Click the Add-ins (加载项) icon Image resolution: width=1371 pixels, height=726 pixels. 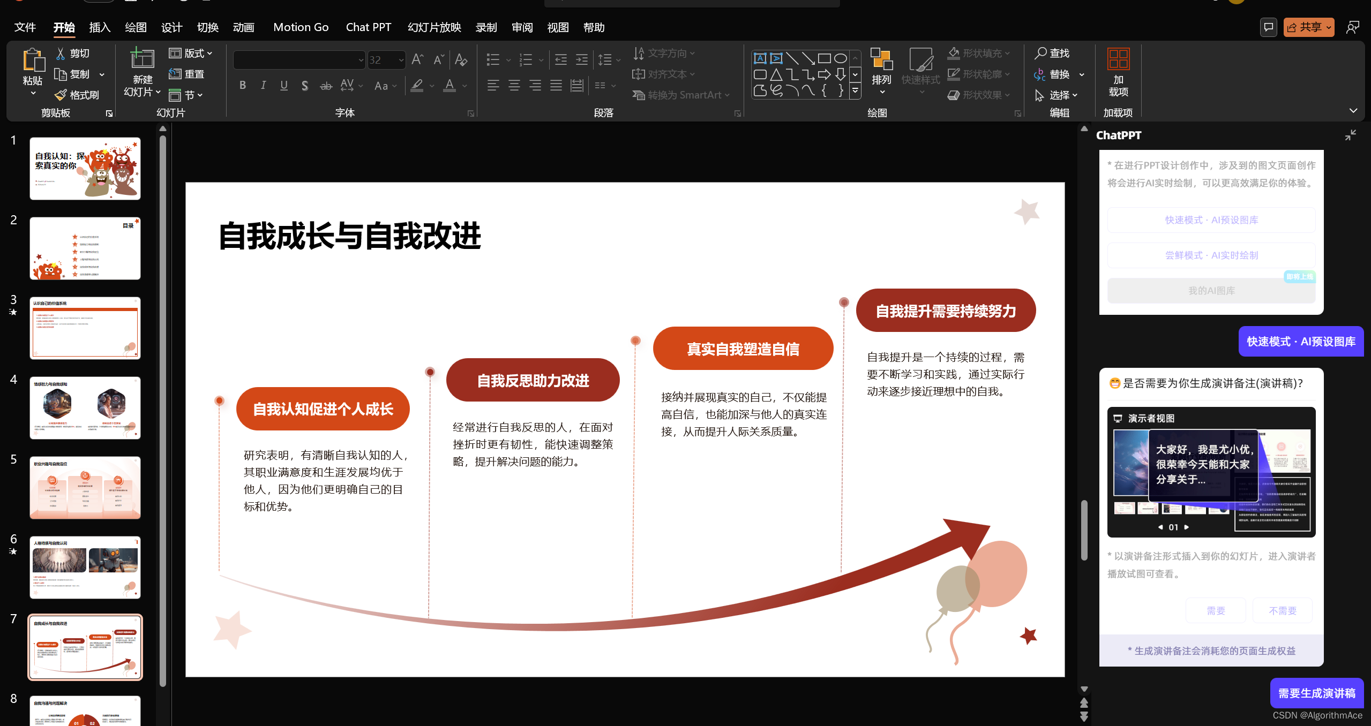[x=1118, y=59]
